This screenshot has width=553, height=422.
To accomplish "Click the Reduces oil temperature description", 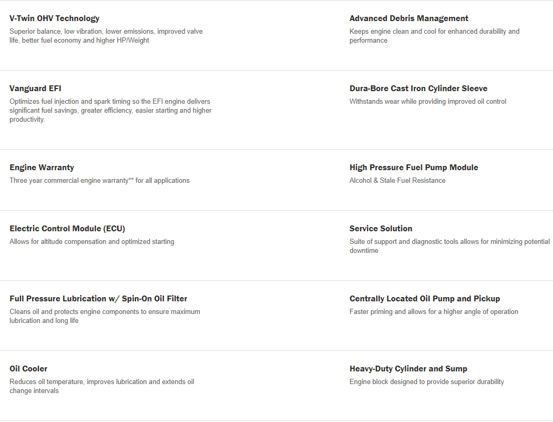I will pos(102,386).
